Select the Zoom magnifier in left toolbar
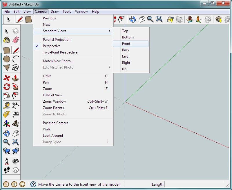232x190 pixels. pos(6,142)
